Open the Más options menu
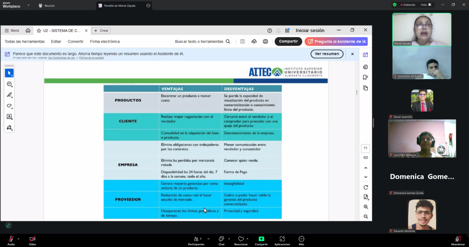This screenshot has width=469, height=247. click(x=301, y=239)
